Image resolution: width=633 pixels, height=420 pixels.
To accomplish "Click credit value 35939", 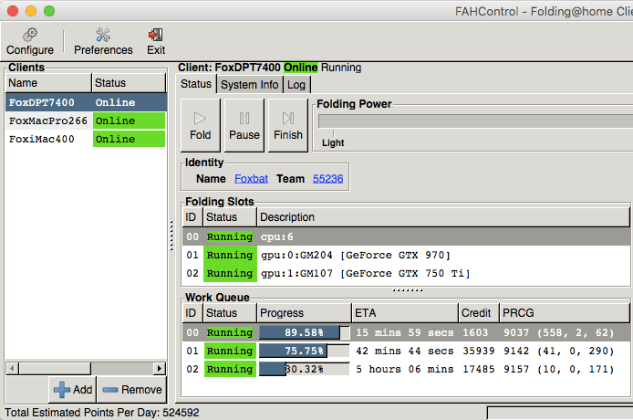I will (x=479, y=351).
